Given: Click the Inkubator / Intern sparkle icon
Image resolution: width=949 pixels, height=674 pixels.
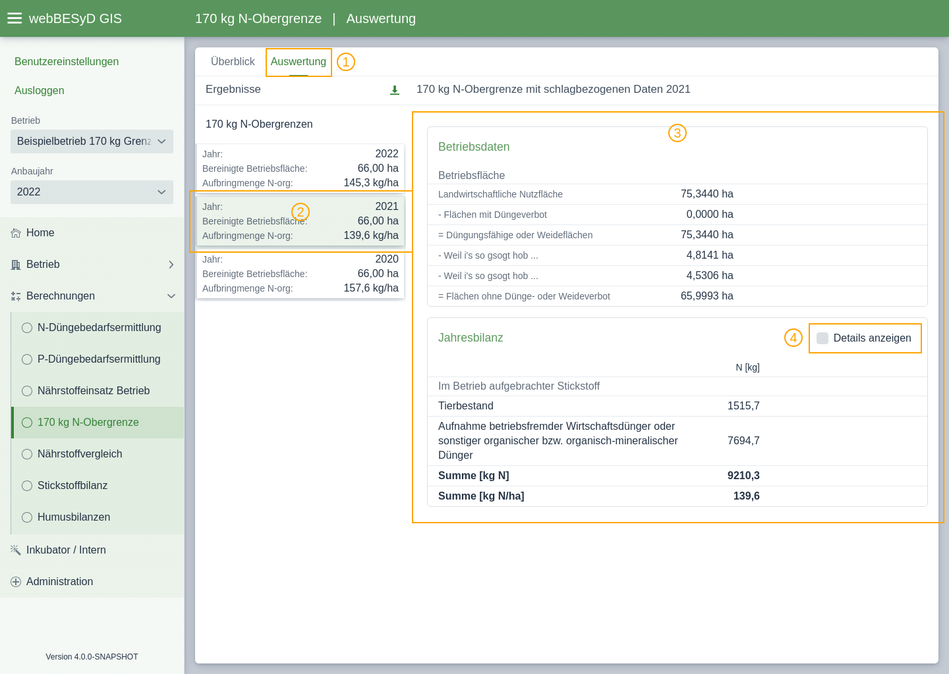Looking at the screenshot, I should pyautogui.click(x=16, y=550).
